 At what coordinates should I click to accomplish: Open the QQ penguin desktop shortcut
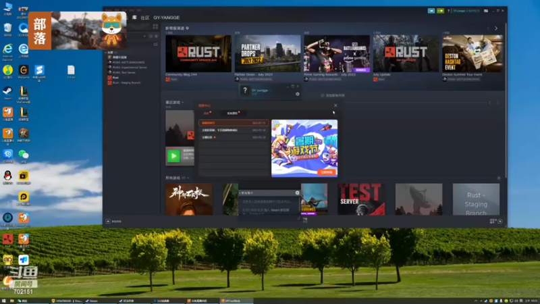pos(7,177)
